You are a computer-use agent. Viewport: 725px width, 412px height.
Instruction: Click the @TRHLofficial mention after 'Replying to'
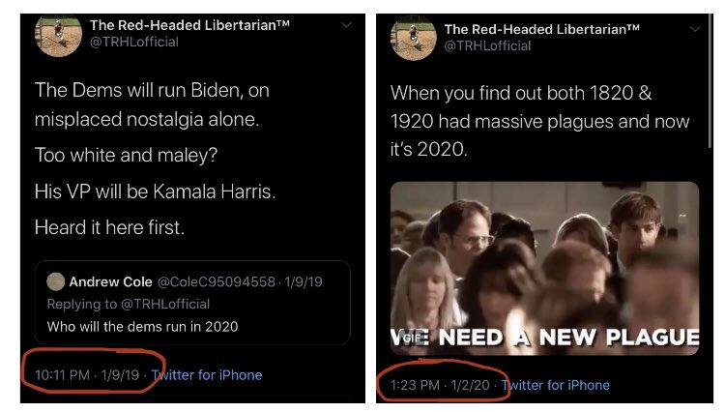pos(165,304)
